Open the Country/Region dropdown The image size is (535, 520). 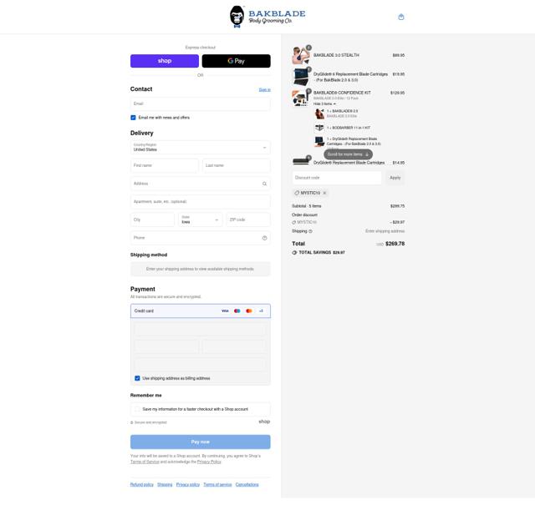[x=201, y=148]
